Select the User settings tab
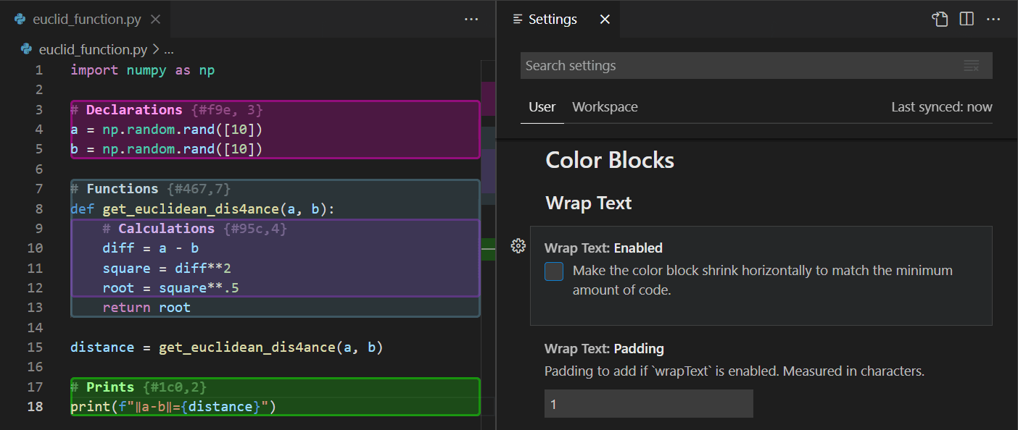The width and height of the screenshot is (1018, 430). click(x=542, y=107)
